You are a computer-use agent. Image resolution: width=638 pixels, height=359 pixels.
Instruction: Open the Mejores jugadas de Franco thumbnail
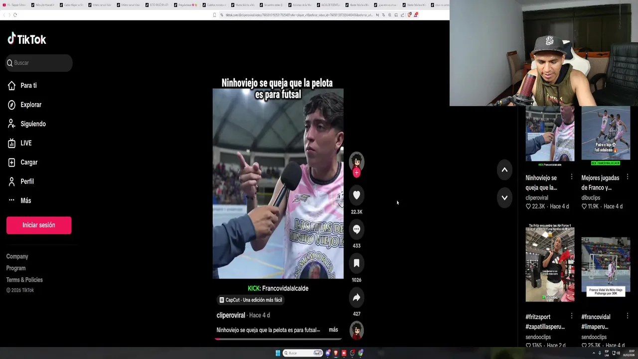[x=606, y=136]
